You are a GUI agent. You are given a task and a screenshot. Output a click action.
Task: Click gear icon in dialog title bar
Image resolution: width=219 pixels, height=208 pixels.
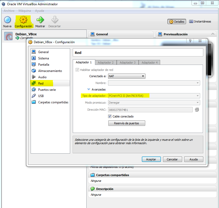pos(30,42)
